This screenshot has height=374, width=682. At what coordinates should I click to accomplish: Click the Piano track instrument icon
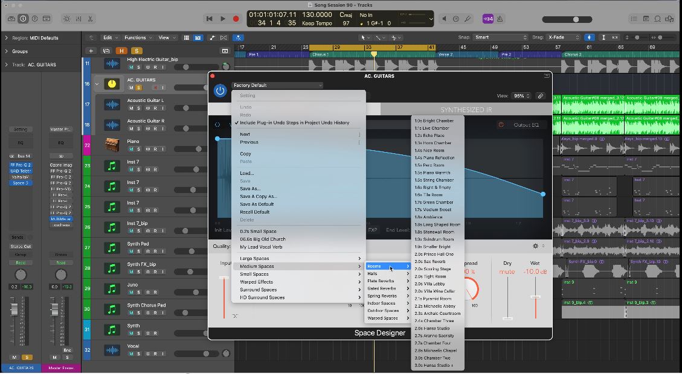pos(112,145)
